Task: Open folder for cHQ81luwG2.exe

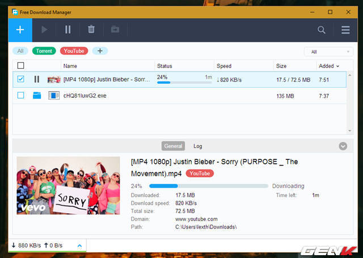Action: (37, 96)
